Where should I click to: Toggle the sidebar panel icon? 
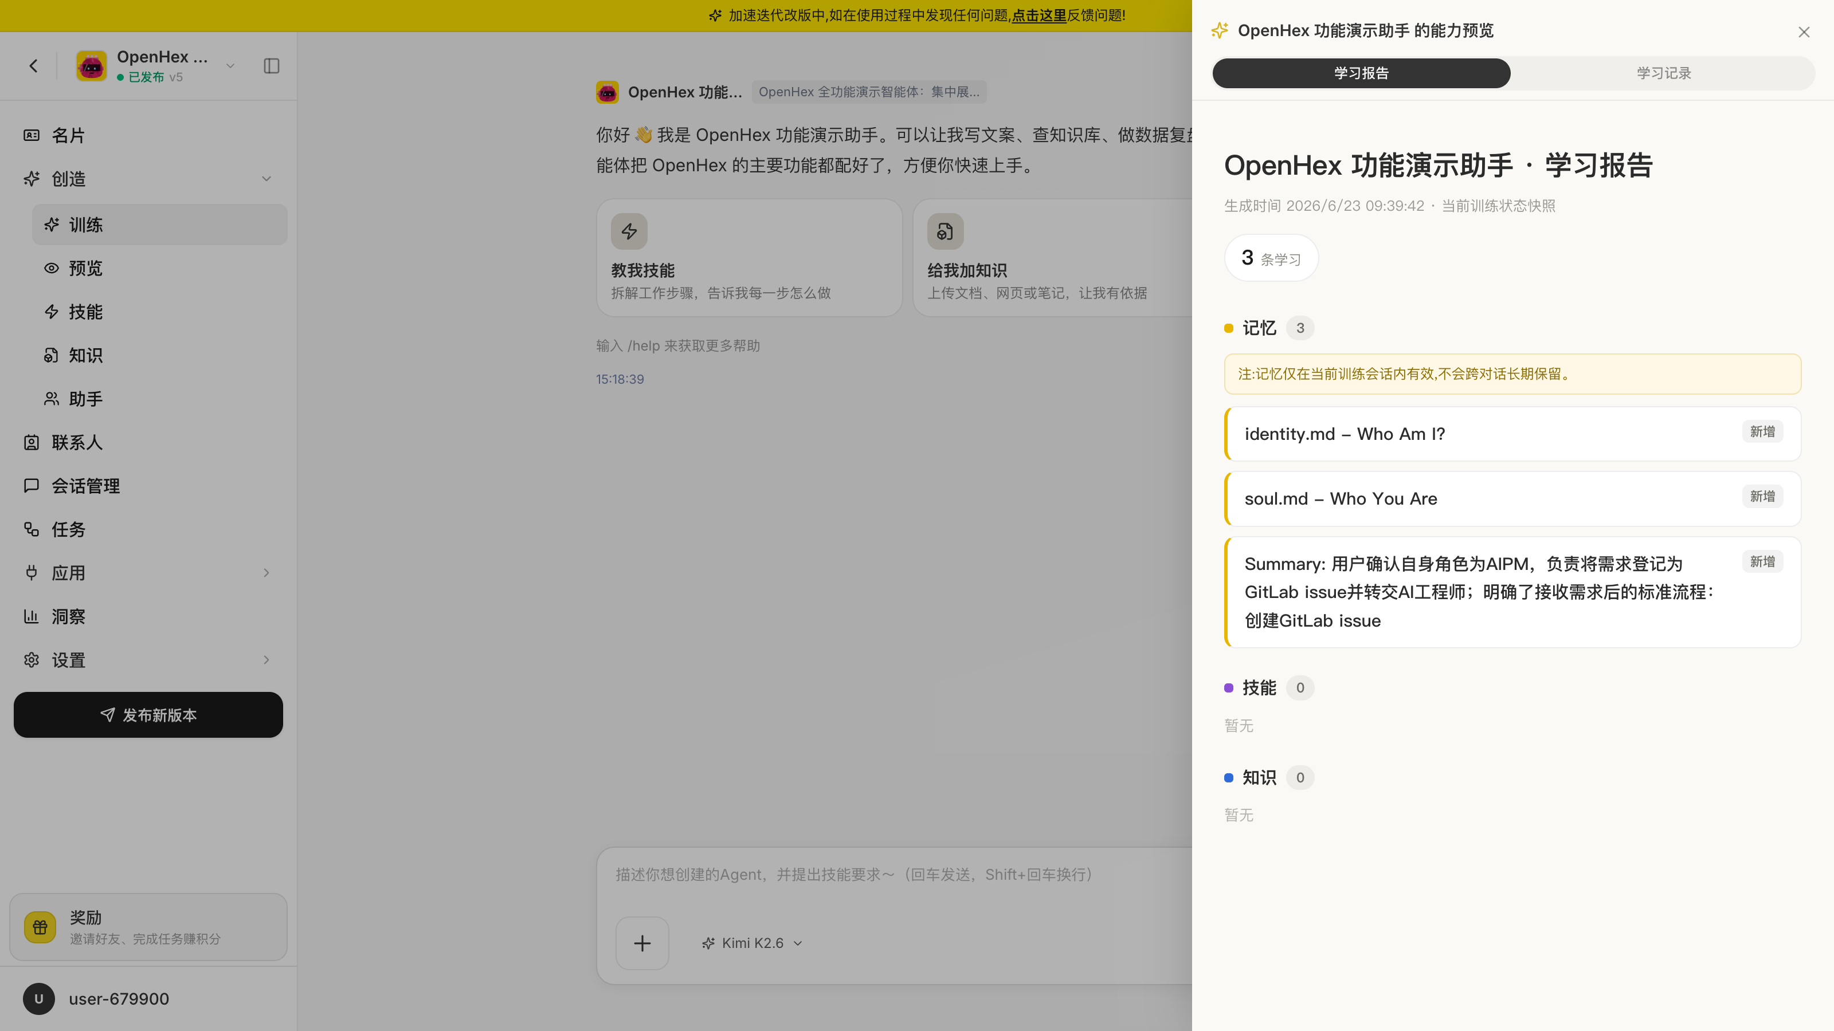click(271, 66)
